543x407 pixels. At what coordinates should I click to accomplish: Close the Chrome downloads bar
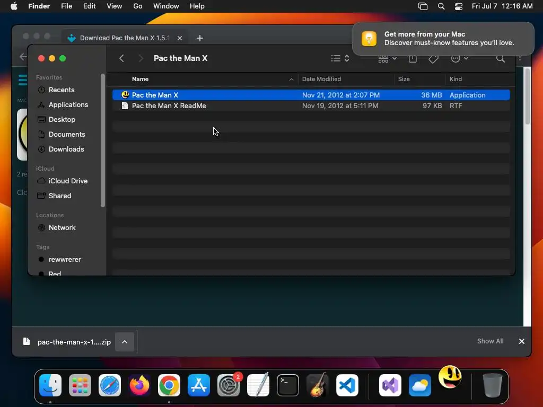point(522,341)
